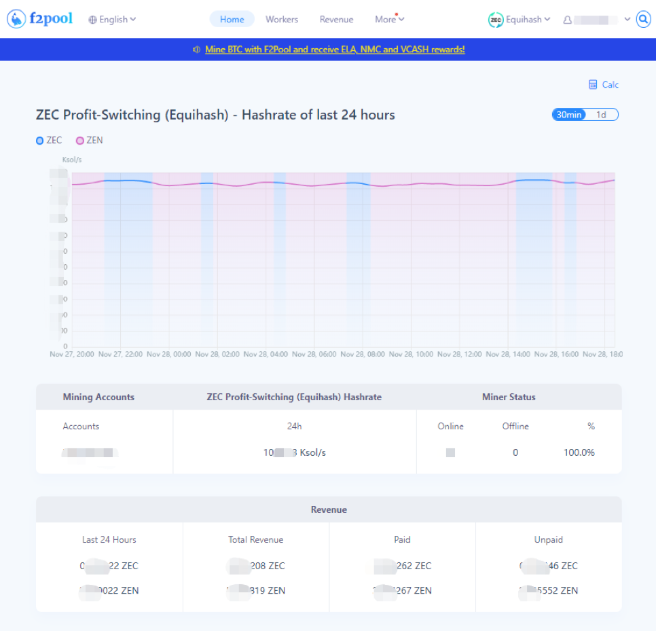Viewport: 656px width, 631px height.
Task: Toggle the ZEN series legend
Action: (x=89, y=141)
